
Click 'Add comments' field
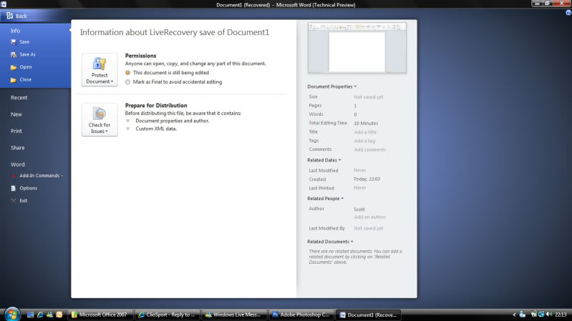[x=369, y=149]
